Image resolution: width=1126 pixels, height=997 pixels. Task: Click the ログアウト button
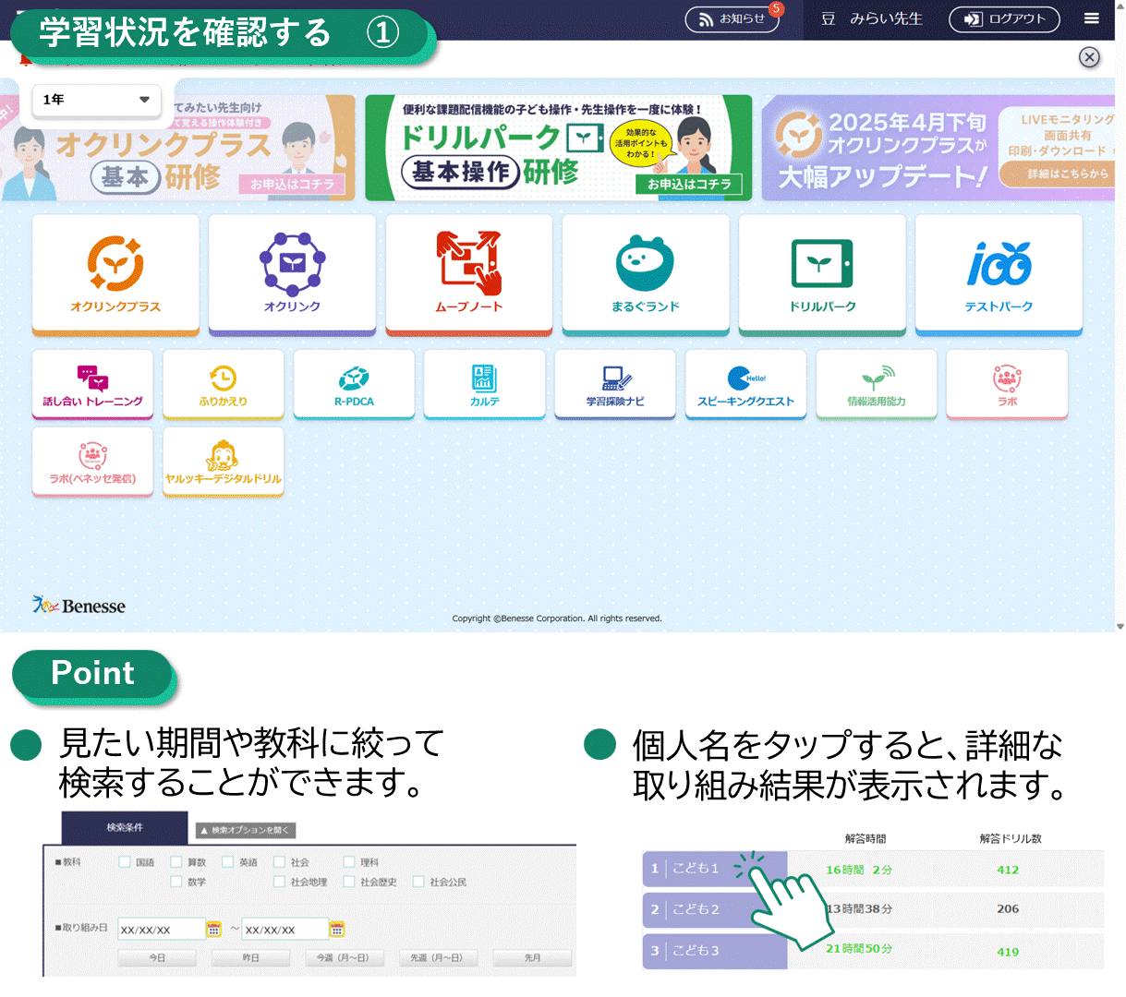pyautogui.click(x=1004, y=18)
